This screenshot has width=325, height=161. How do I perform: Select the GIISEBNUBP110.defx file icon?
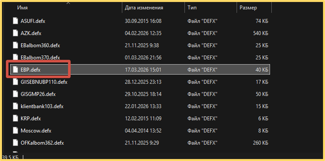(15, 82)
